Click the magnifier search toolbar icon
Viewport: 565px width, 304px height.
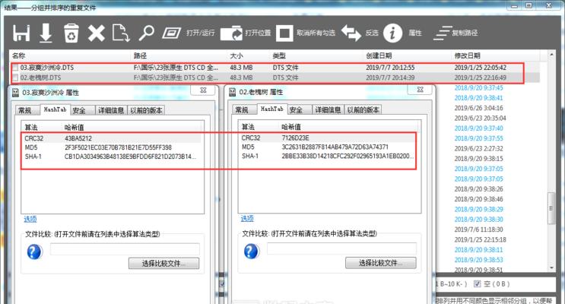[x=146, y=33]
